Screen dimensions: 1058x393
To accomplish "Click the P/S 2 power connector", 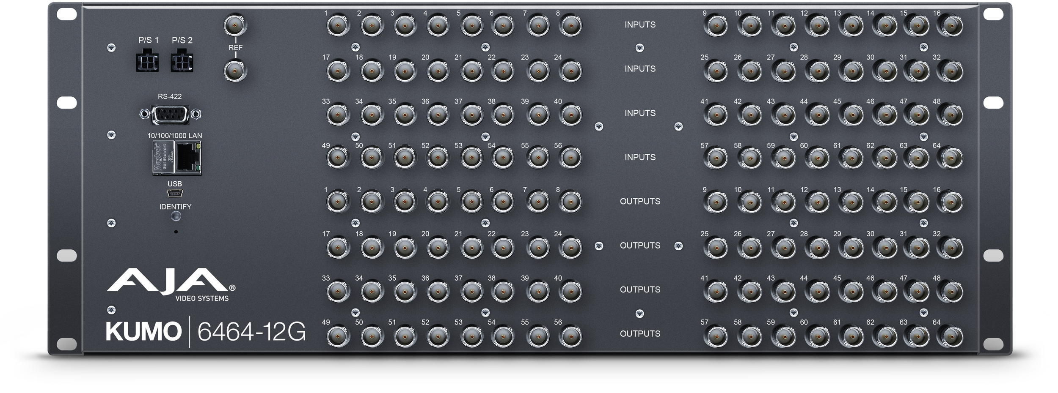I will point(182,60).
